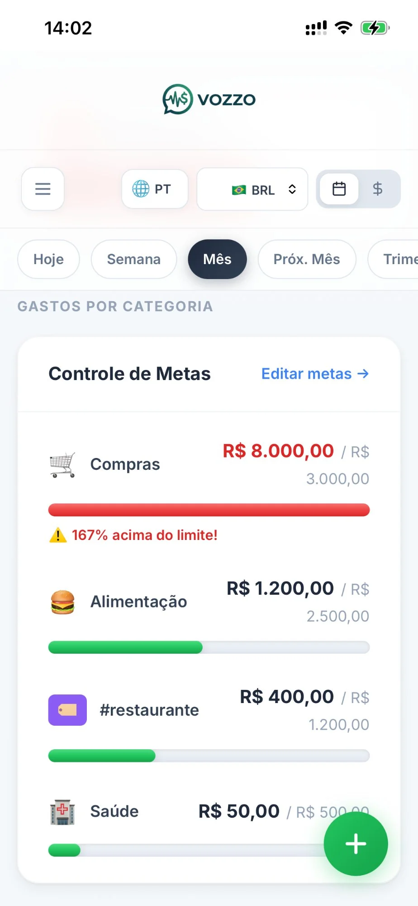Screen dimensions: 418x906
Task: Tap the Alimentação green progress bar
Action: click(126, 647)
